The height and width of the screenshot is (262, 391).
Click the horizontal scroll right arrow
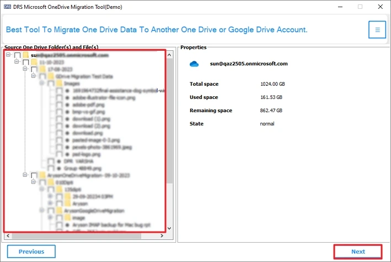(162, 236)
